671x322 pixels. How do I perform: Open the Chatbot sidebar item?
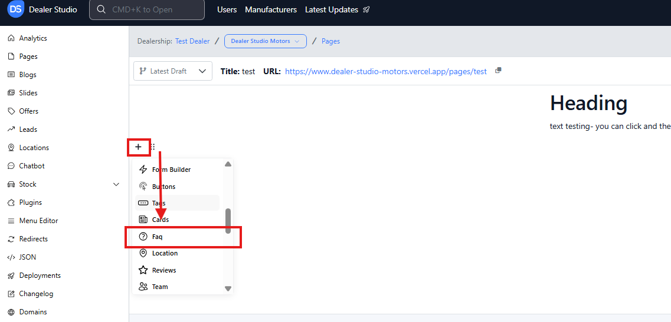pyautogui.click(x=31, y=166)
